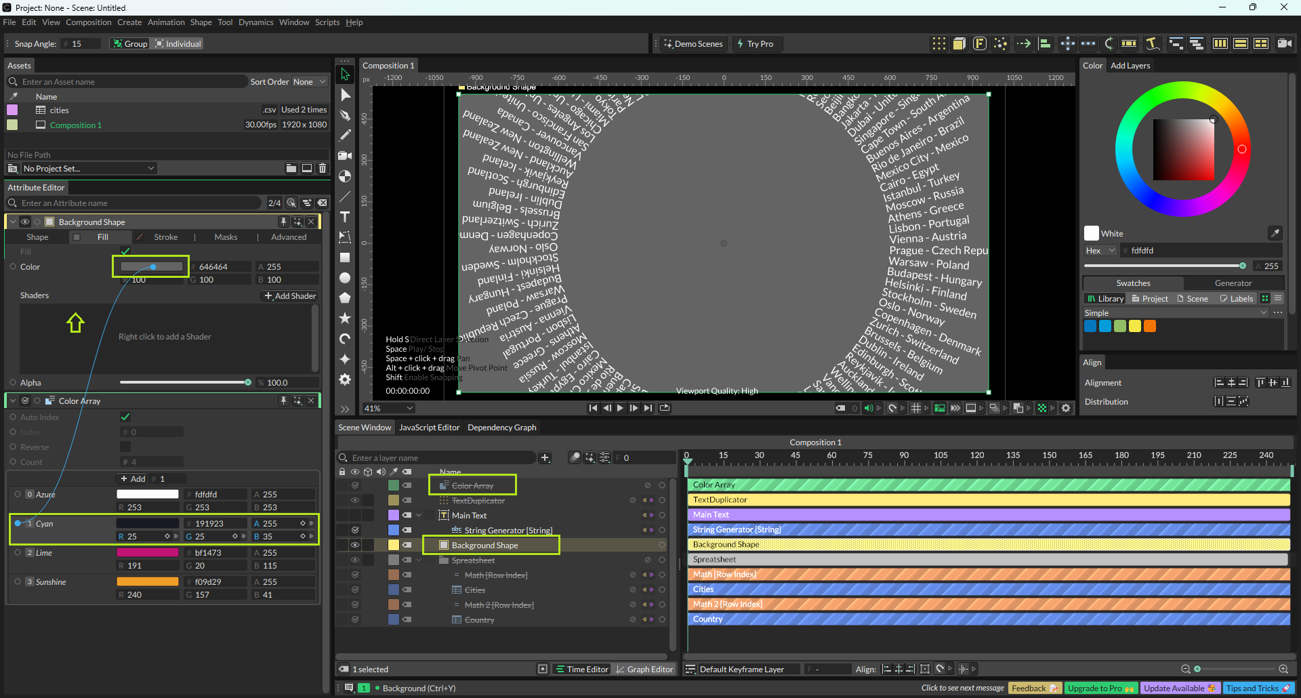The height and width of the screenshot is (698, 1301).
Task: Open the Hex color mode dropdown
Action: point(1100,251)
